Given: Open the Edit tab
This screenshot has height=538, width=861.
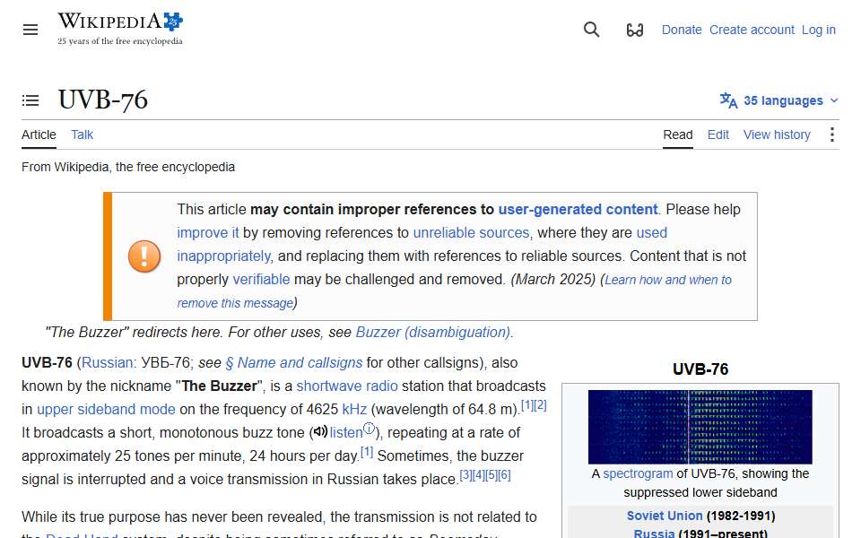Looking at the screenshot, I should coord(717,134).
